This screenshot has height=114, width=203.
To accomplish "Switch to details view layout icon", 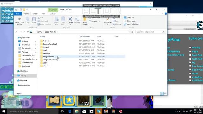I will (x=162, y=94).
